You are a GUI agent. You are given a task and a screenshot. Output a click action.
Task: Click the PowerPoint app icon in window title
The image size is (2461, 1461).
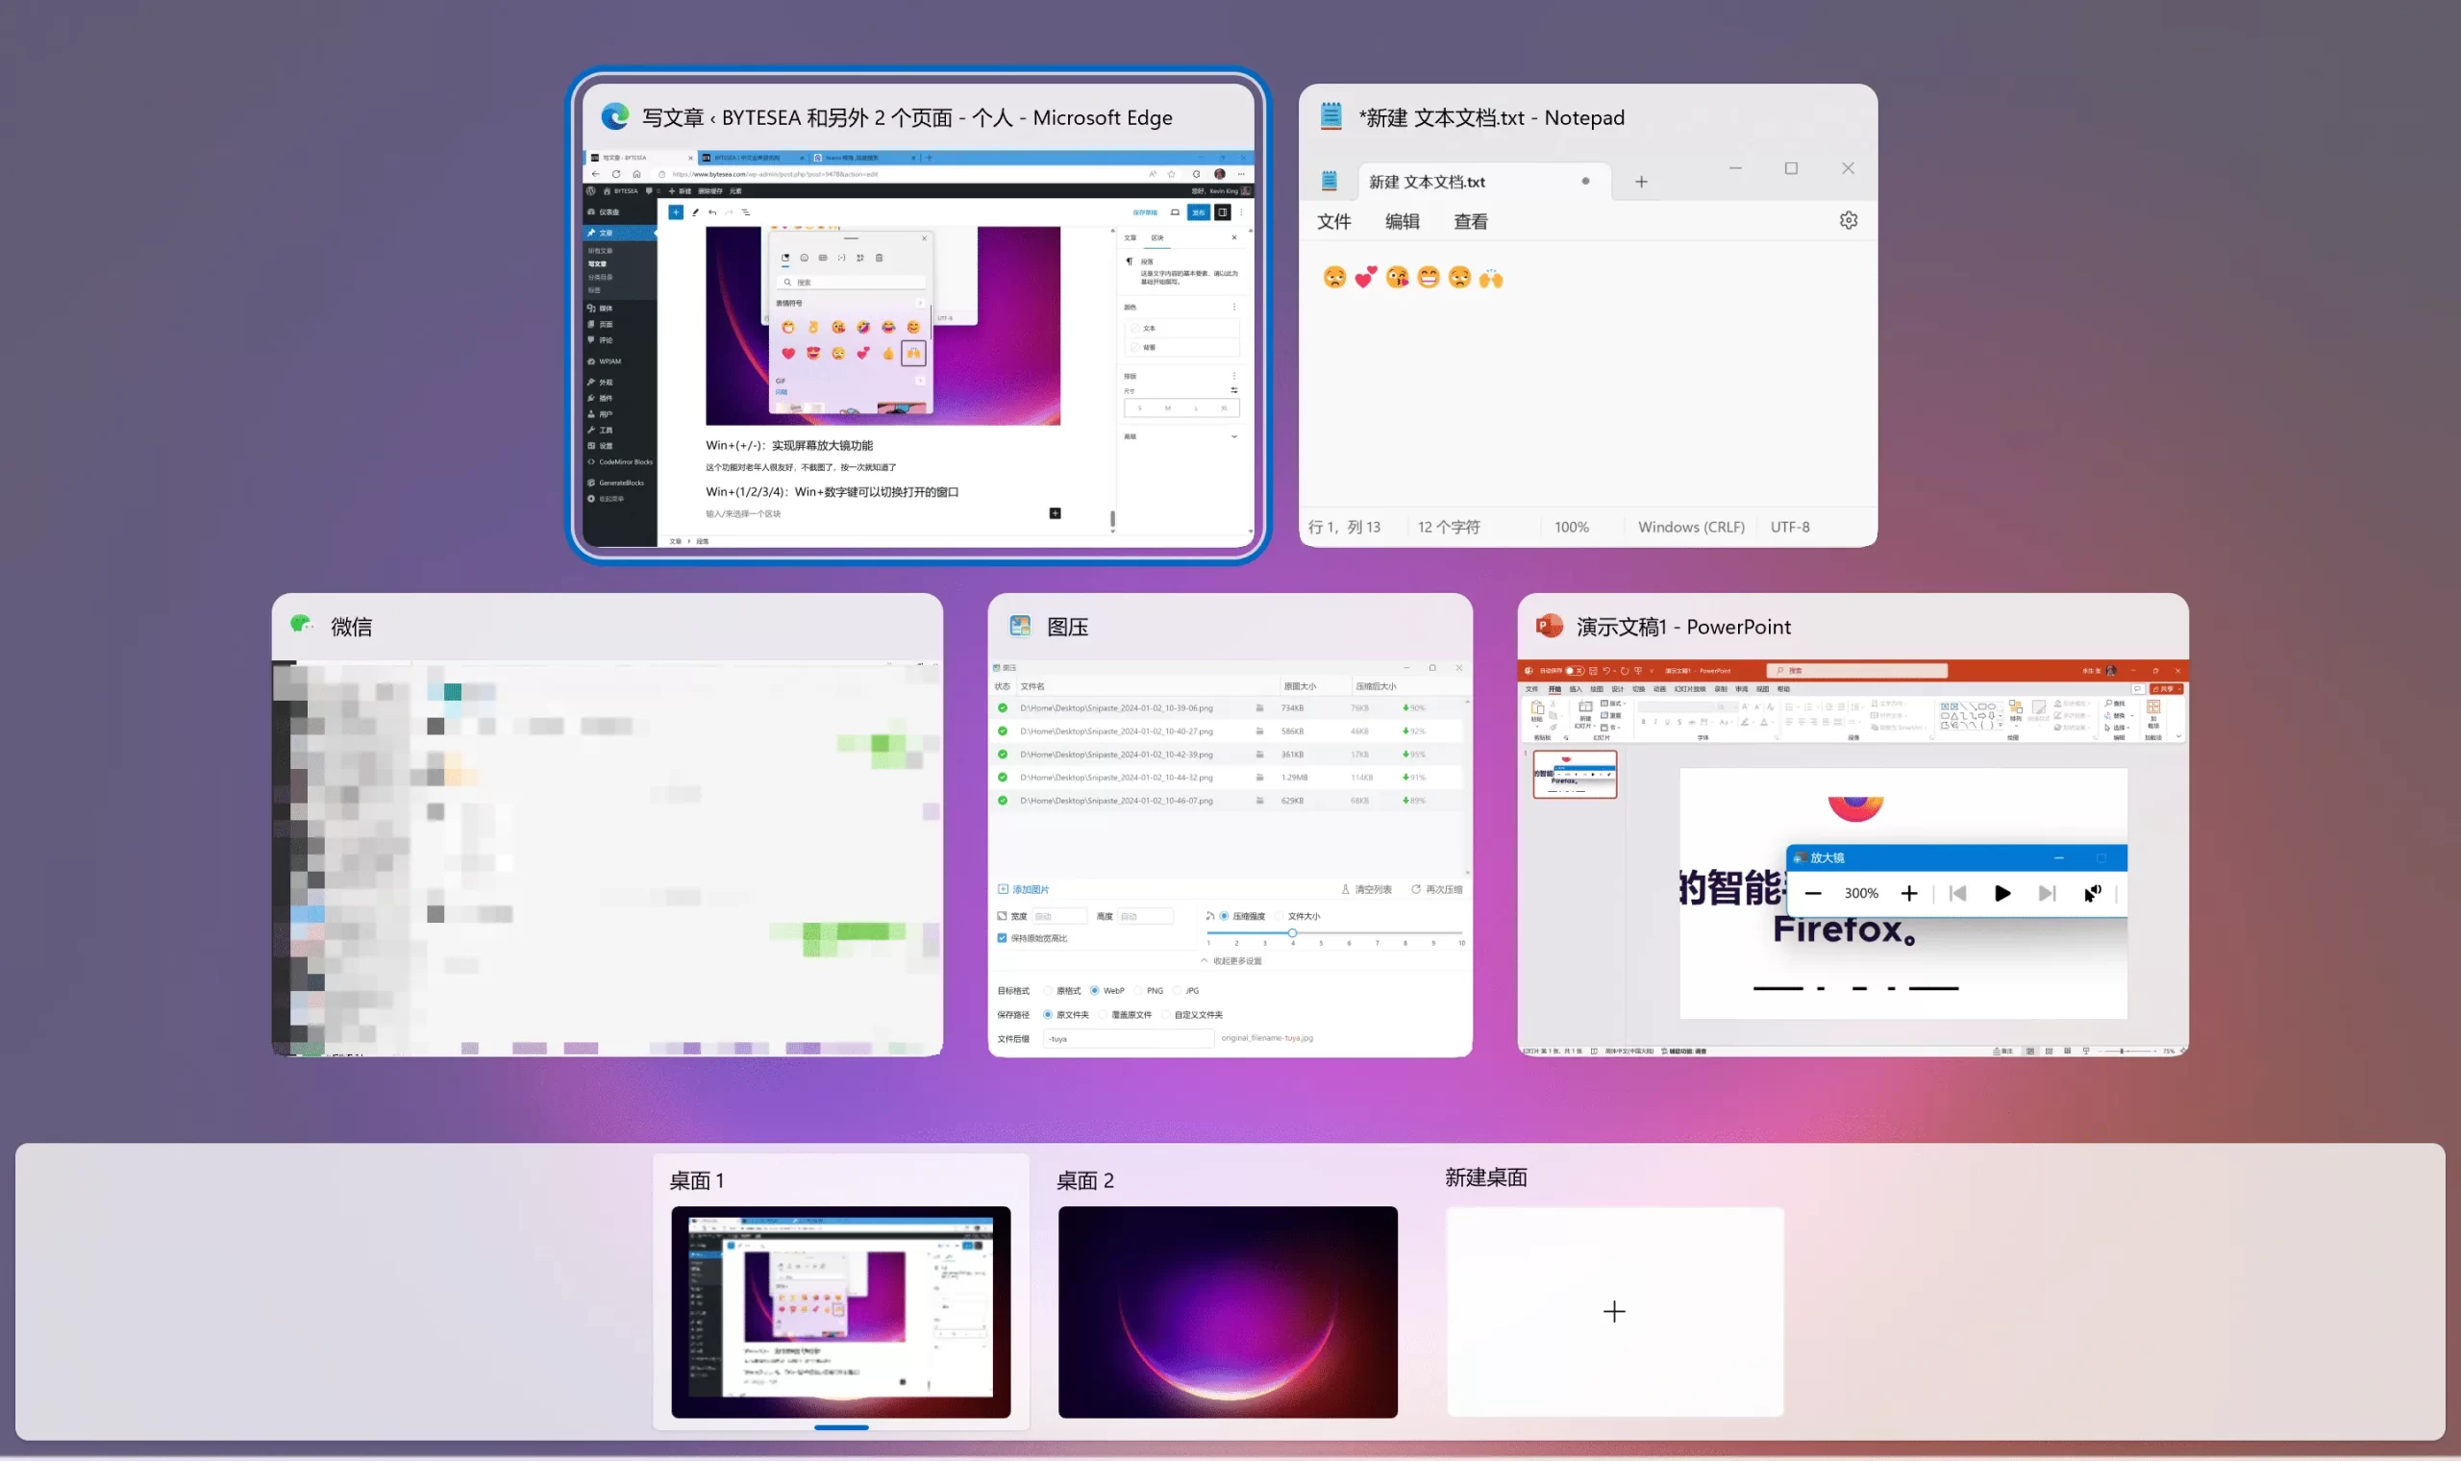click(x=1549, y=626)
